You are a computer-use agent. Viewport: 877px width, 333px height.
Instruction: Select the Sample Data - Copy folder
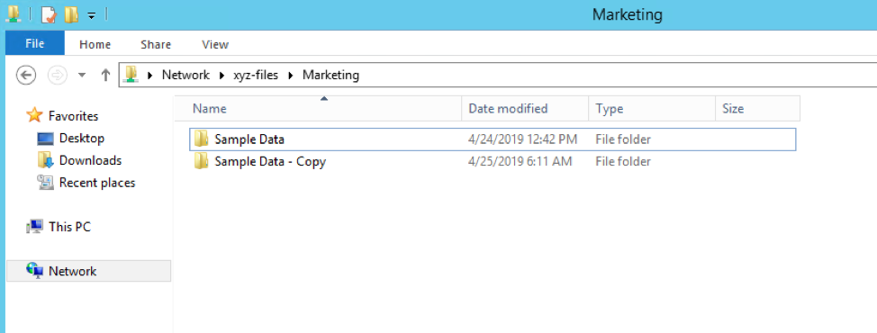click(x=493, y=162)
